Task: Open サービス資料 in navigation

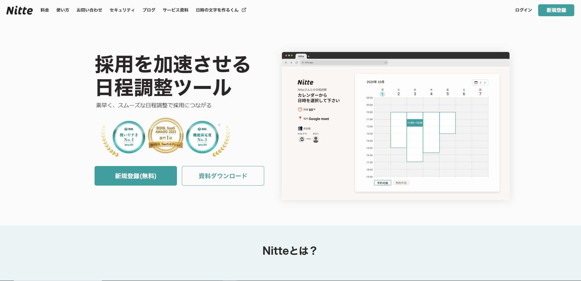Action: pyautogui.click(x=175, y=10)
